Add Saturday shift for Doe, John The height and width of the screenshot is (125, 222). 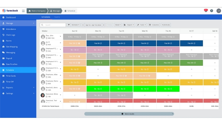pyautogui.click(x=215, y=37)
